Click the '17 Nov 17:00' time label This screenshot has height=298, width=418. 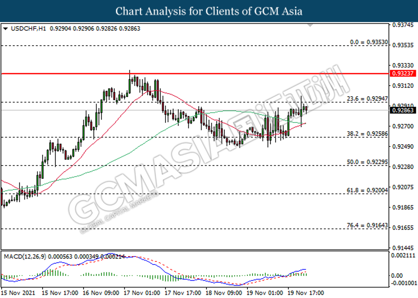click(x=183, y=293)
